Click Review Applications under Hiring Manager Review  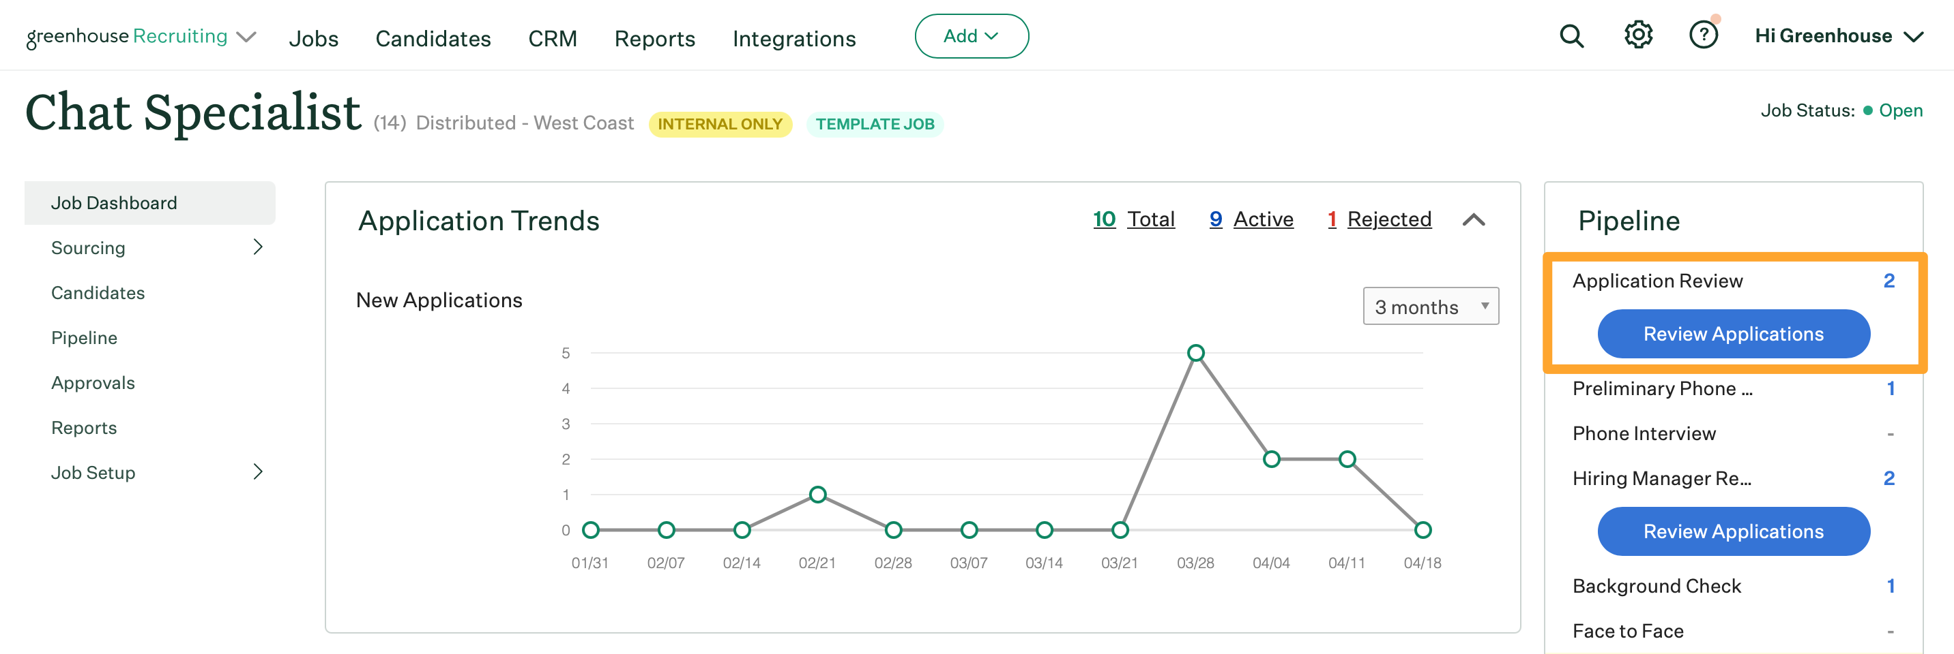coord(1733,531)
